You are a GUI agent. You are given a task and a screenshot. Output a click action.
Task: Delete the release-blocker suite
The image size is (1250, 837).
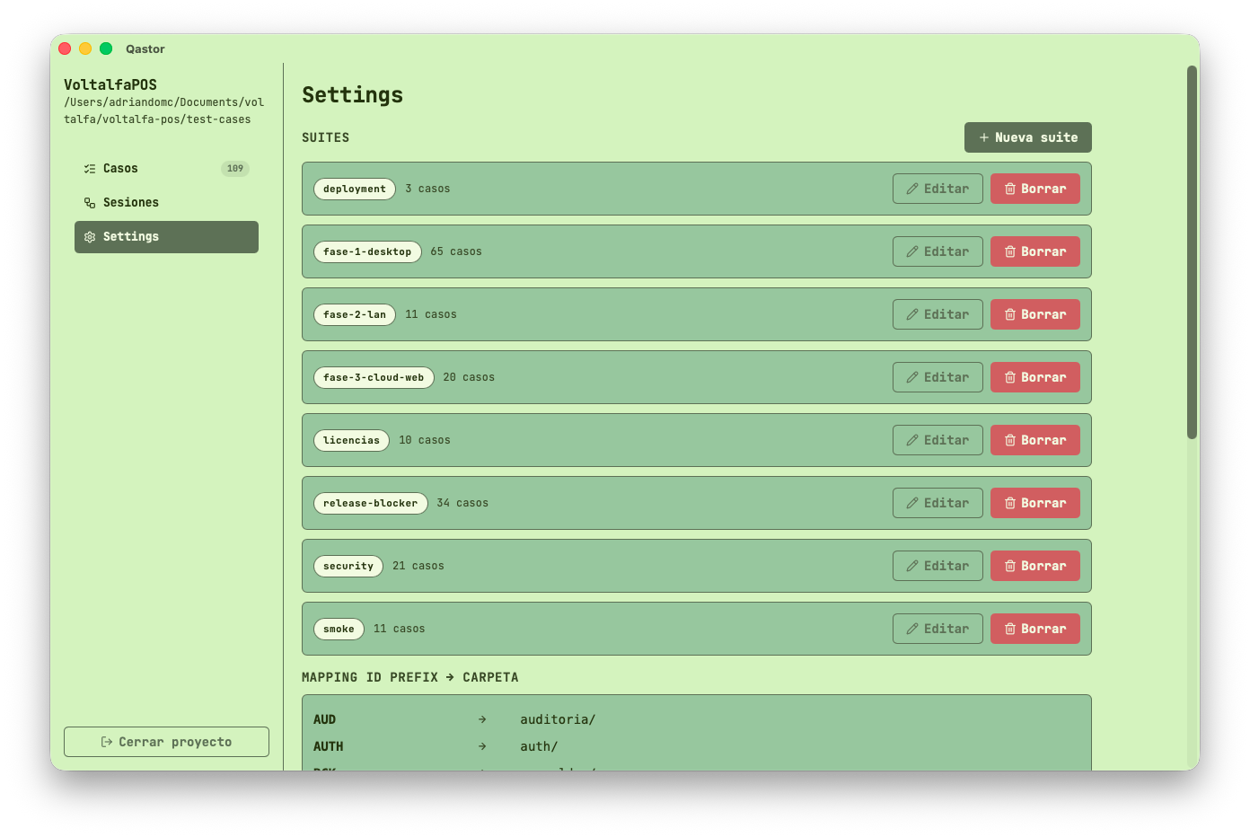pyautogui.click(x=1035, y=503)
